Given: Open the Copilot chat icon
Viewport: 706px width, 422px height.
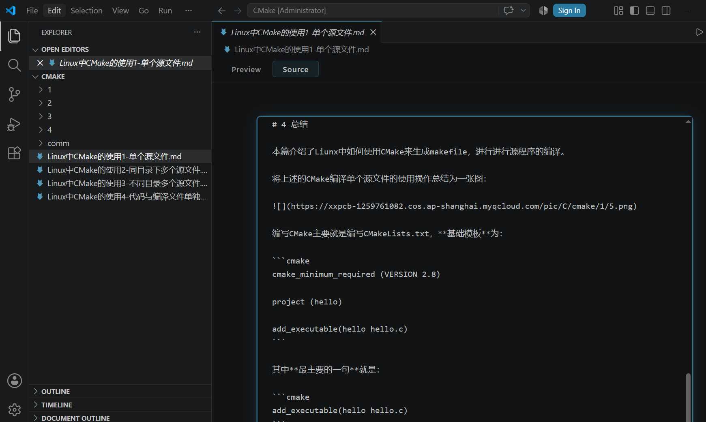Looking at the screenshot, I should [x=509, y=11].
